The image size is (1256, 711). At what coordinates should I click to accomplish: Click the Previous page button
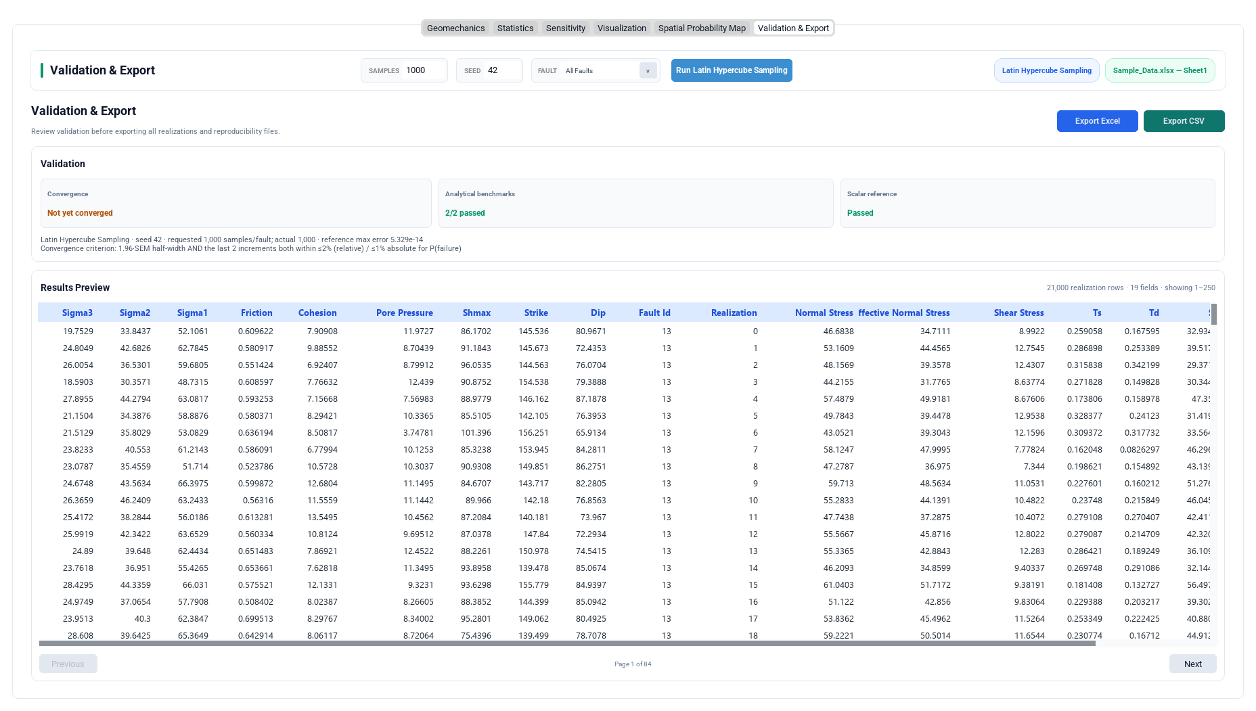(68, 664)
